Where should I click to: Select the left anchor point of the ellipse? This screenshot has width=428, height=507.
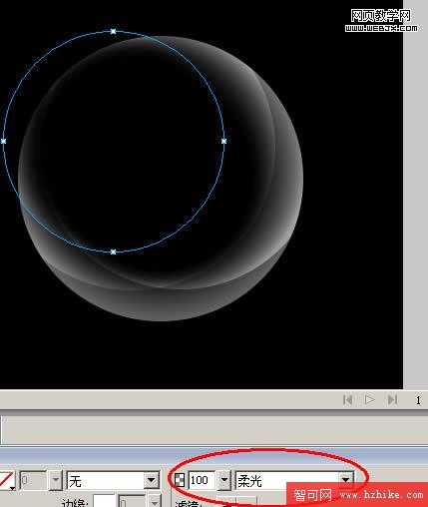4,142
